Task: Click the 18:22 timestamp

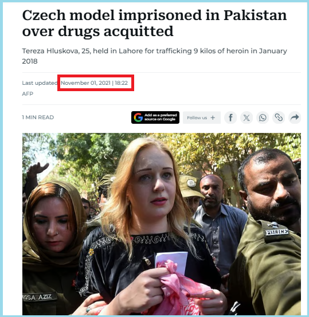Action: [x=122, y=83]
